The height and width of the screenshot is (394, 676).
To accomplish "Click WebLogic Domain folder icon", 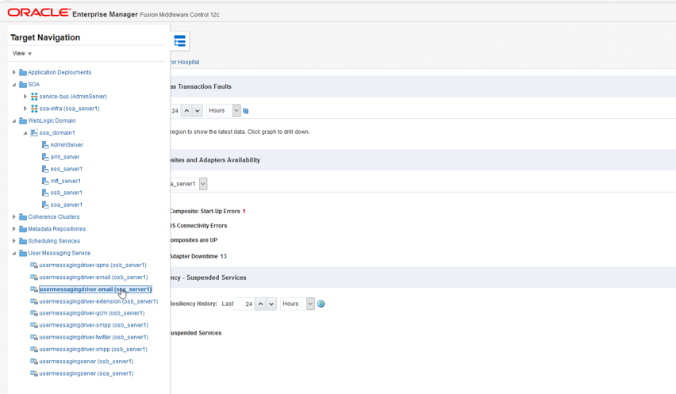I will click(23, 120).
